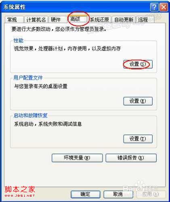Confirm with the 确定 button
This screenshot has height=202, width=170.
[86, 194]
